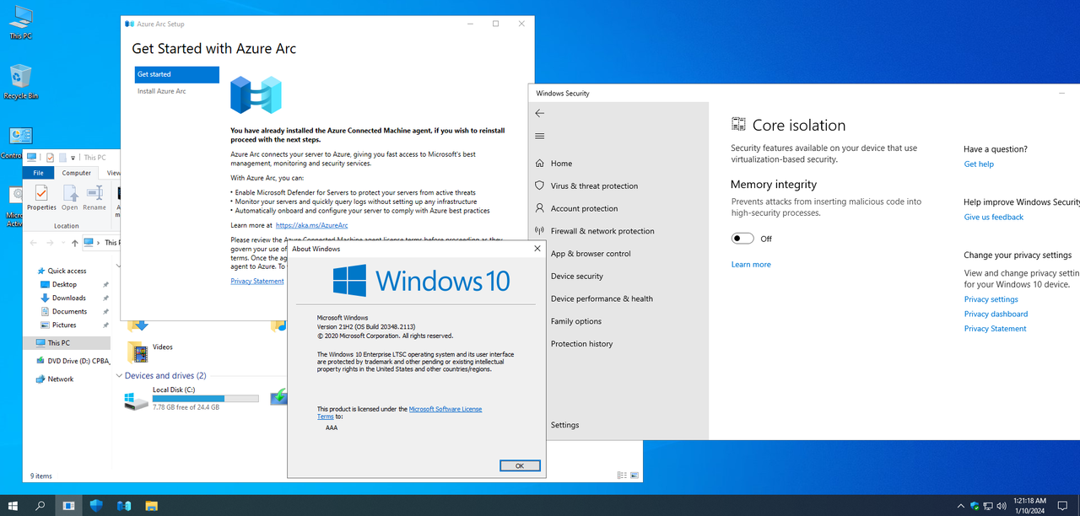Image resolution: width=1080 pixels, height=516 pixels.
Task: Open Windows Security Privacy Statement link
Action: 996,329
